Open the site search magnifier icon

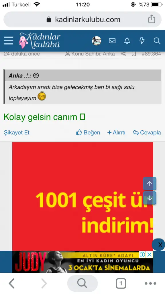(157, 41)
